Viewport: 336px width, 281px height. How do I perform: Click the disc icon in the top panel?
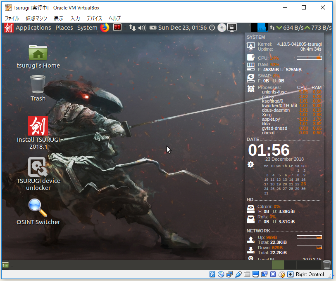point(222,28)
